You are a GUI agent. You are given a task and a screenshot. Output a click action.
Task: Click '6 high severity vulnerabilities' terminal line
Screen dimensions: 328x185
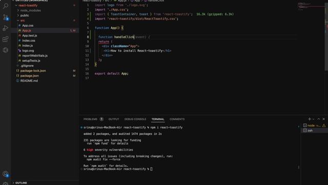point(108,150)
